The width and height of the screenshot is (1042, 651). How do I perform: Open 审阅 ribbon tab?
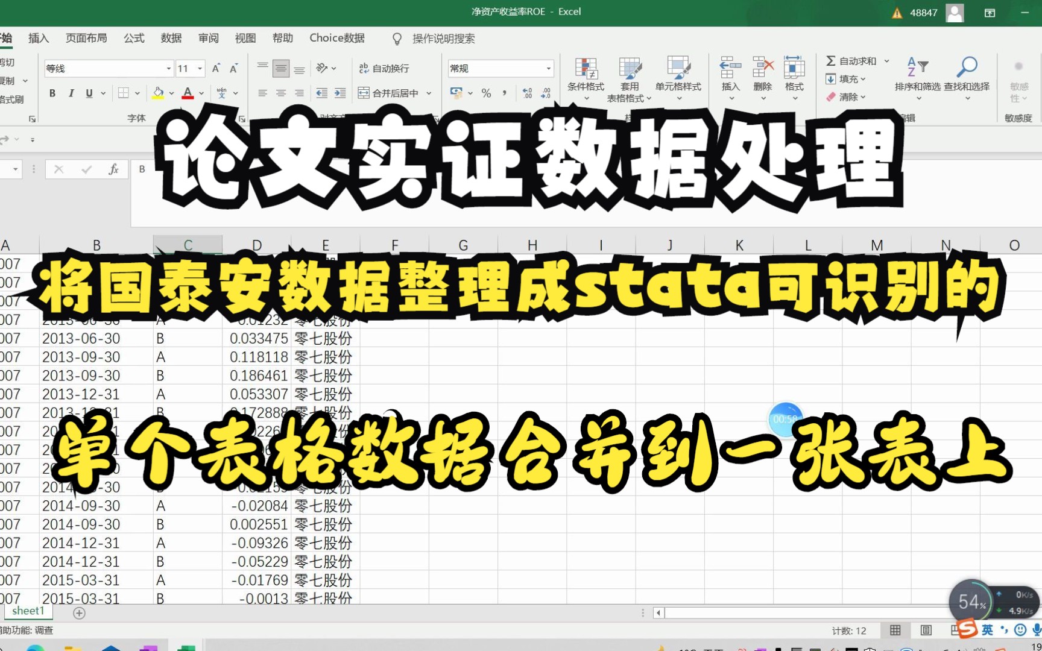click(x=209, y=38)
